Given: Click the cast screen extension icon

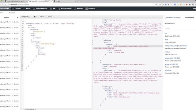Looking at the screenshot, I should pos(160,5).
